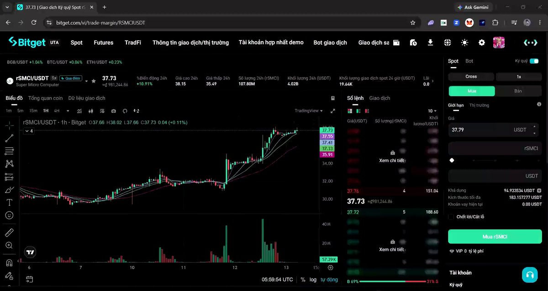This screenshot has height=291, width=548.
Task: Click the Giá price input field
Action: (495, 130)
